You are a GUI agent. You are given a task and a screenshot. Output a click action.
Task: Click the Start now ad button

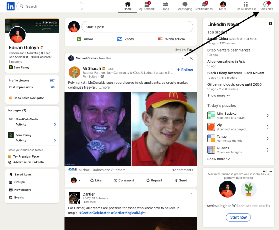click(238, 217)
